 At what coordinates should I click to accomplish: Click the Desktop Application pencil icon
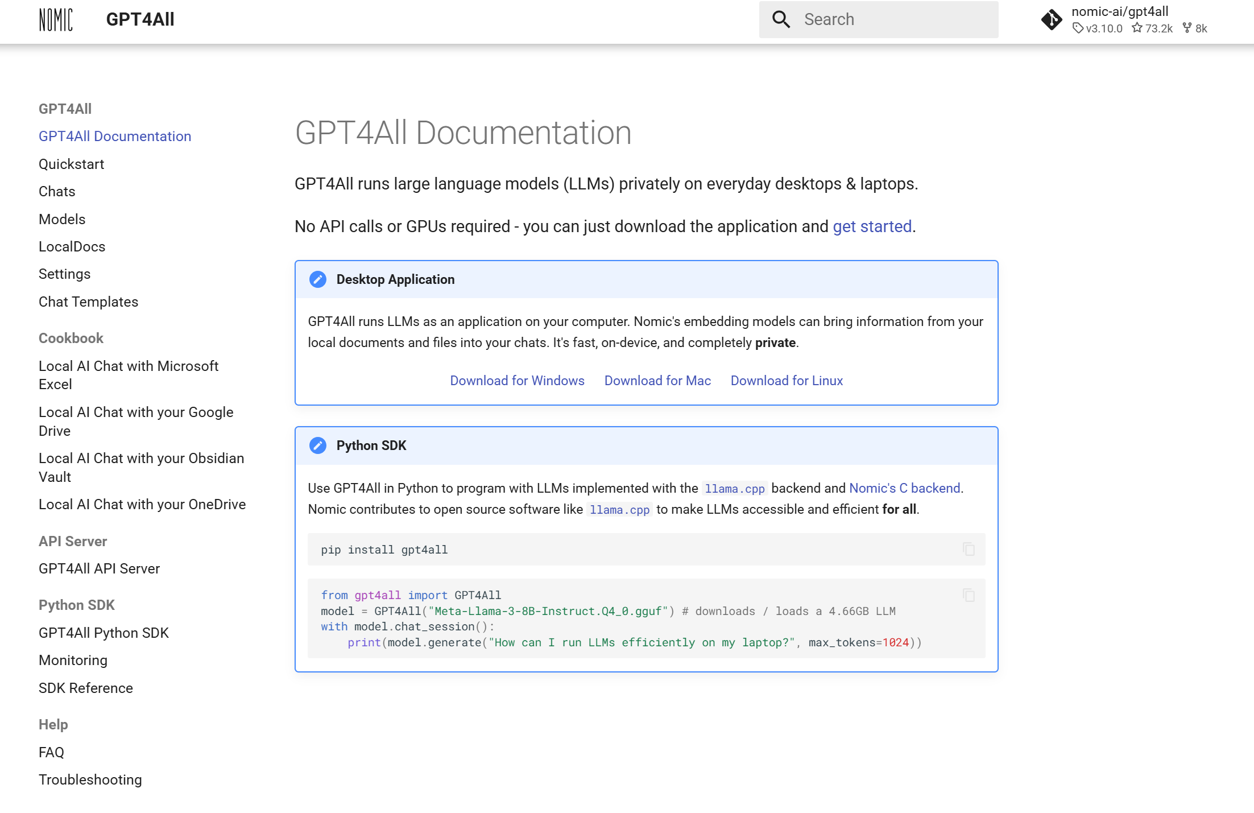318,279
